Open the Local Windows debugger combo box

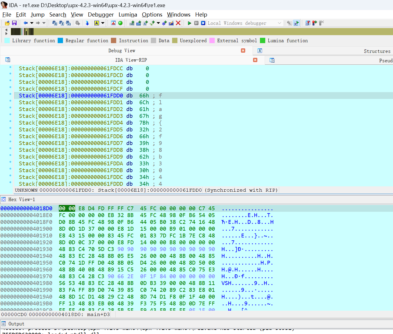[245, 23]
